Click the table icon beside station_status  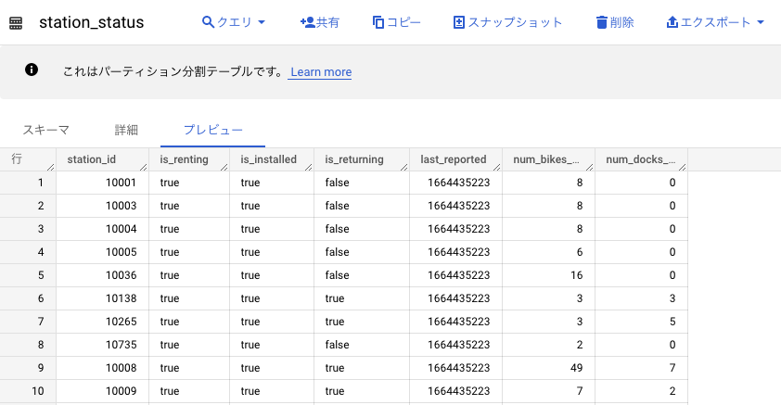(16, 23)
